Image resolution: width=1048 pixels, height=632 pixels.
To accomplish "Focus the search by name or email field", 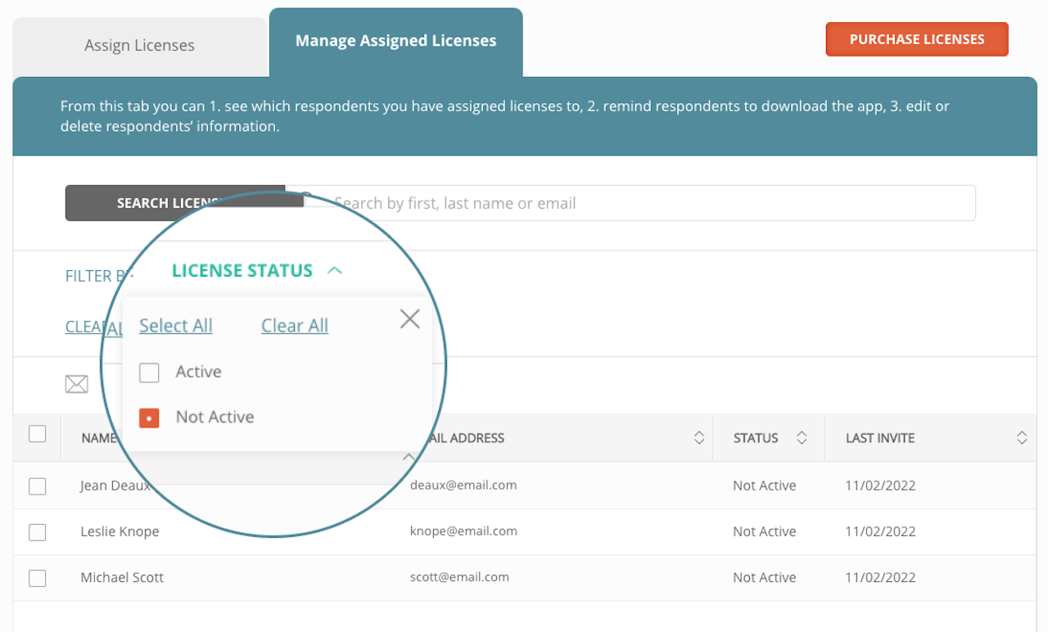I will click(x=630, y=203).
